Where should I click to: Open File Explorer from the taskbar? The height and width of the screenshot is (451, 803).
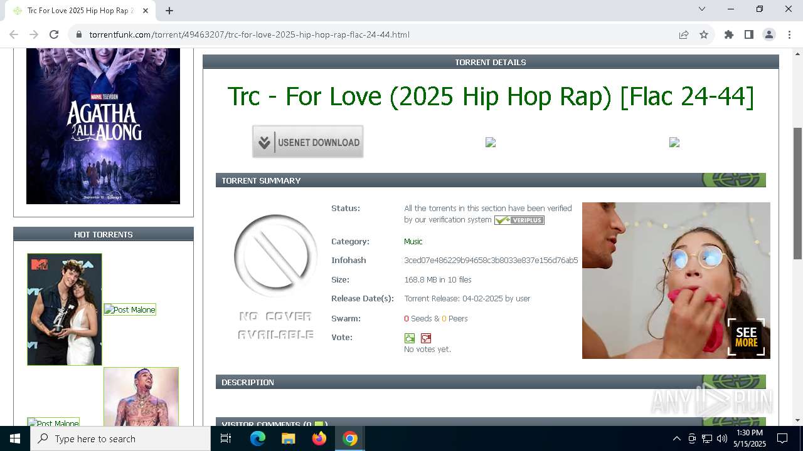pyautogui.click(x=288, y=438)
